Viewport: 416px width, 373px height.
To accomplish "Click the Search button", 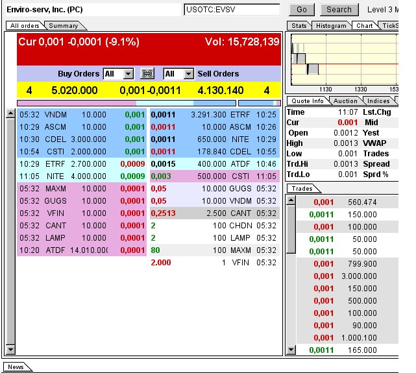I will point(339,10).
